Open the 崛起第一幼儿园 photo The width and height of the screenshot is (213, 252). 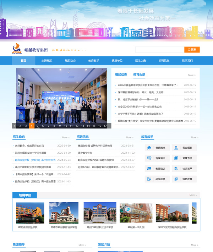(x=136, y=213)
